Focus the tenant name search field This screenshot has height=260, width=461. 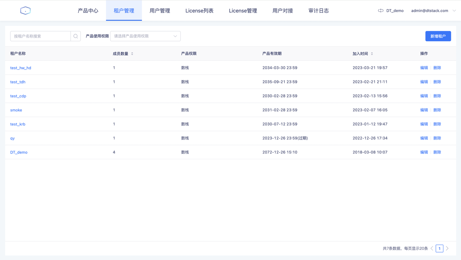[x=40, y=36]
